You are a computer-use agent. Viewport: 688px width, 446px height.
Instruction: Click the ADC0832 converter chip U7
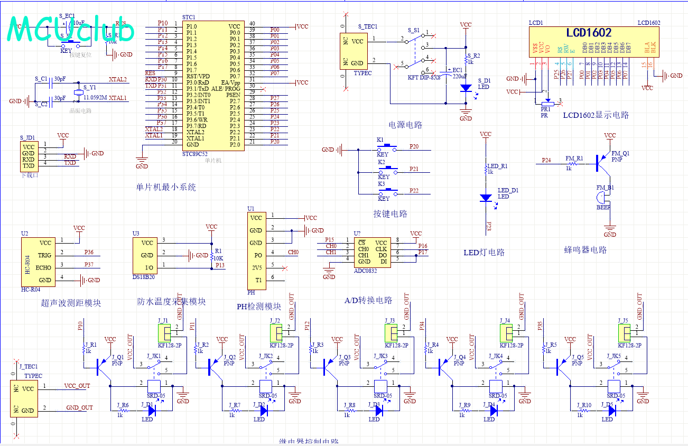373,252
